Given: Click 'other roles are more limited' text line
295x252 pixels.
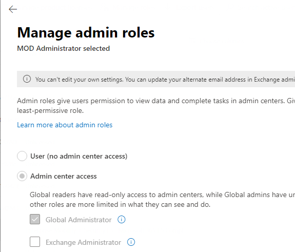Looking at the screenshot, I should (120, 204).
